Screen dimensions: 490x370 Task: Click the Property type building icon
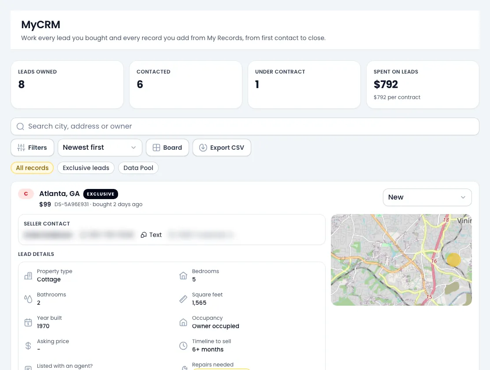[x=28, y=275]
